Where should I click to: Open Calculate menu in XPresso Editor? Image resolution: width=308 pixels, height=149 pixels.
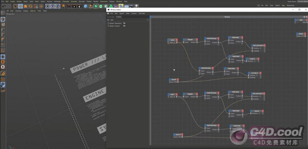[142, 13]
